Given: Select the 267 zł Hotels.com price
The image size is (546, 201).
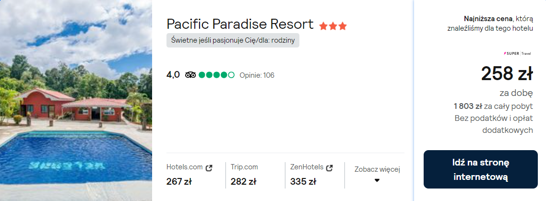Looking at the screenshot, I should tap(179, 182).
